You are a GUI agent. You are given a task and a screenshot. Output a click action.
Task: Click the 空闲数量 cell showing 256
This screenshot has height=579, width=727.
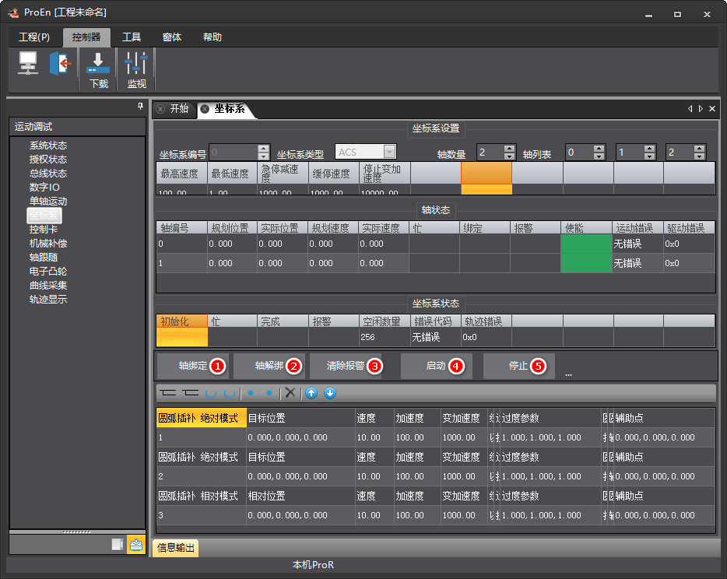385,337
